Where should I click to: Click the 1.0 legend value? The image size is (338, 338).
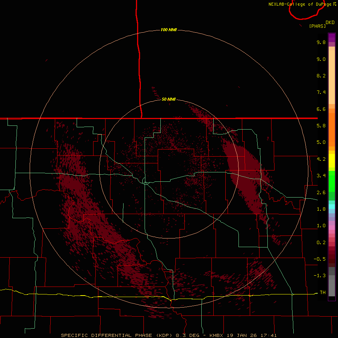[x=321, y=226]
